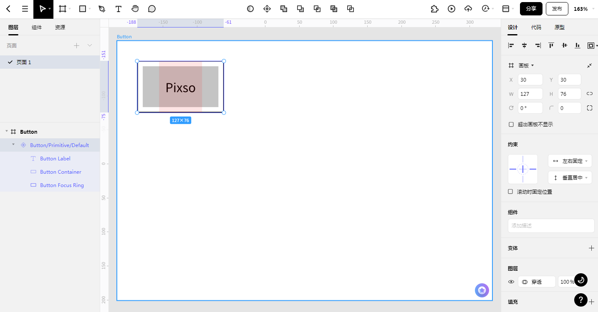
Task: Apply boolean union operation
Action: pos(284,9)
